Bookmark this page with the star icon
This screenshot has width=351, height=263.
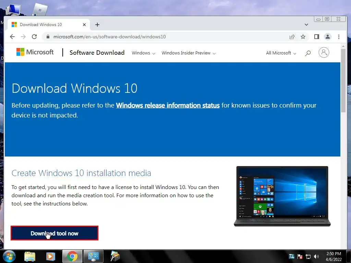[x=303, y=37]
